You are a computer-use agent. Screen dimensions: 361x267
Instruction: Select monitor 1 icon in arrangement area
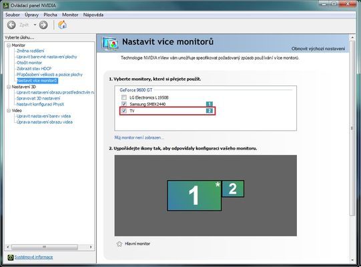[x=194, y=196]
